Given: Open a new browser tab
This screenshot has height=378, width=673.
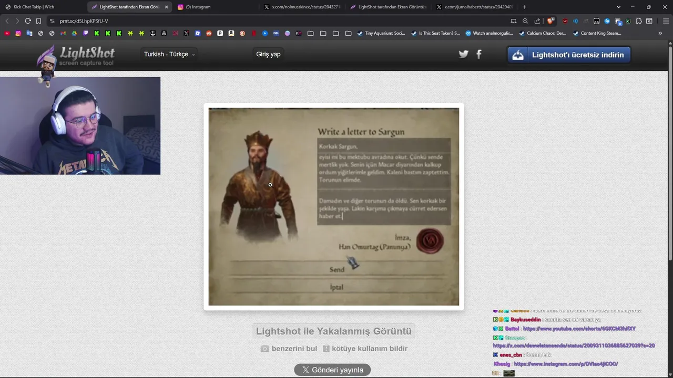Looking at the screenshot, I should 524,7.
